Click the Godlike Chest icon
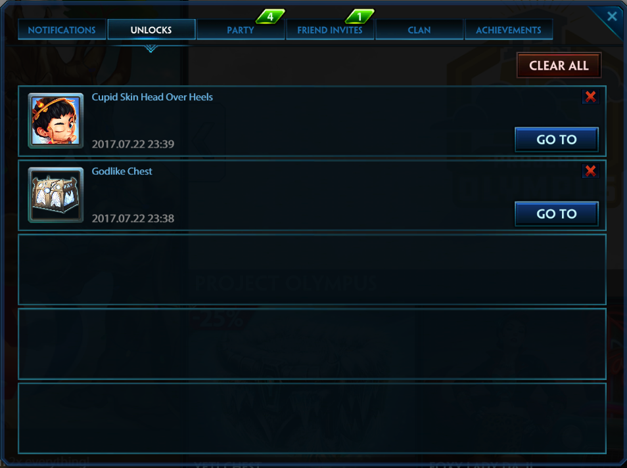The image size is (627, 468). 56,195
